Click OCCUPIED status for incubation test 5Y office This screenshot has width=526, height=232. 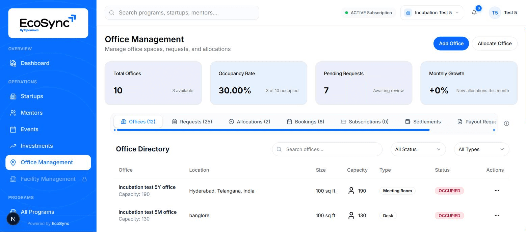449,191
